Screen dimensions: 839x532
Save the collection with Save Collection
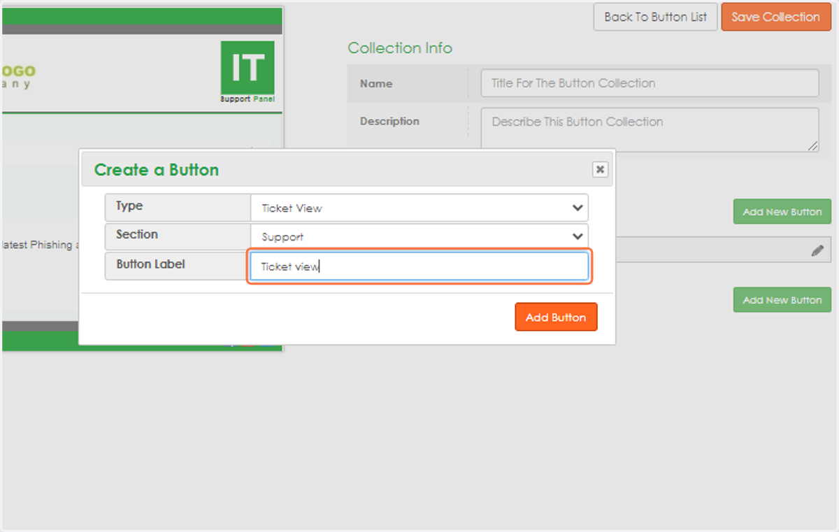(x=775, y=17)
